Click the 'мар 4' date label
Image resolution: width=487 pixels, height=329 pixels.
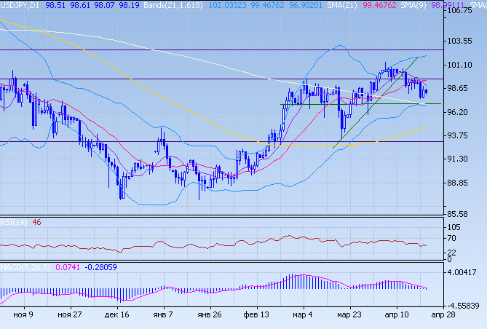pyautogui.click(x=302, y=316)
